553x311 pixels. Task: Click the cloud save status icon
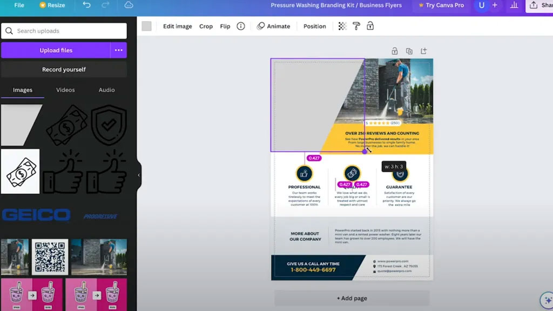[x=129, y=5]
